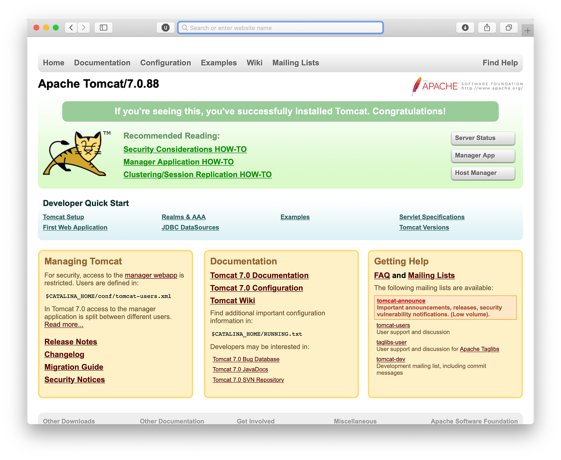Open the tomcat-users mailing list link
The height and width of the screenshot is (460, 561).
pyautogui.click(x=393, y=325)
